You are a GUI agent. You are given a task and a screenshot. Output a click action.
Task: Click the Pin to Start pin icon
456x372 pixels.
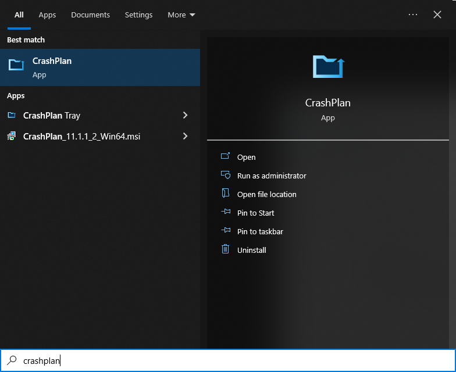click(x=226, y=212)
